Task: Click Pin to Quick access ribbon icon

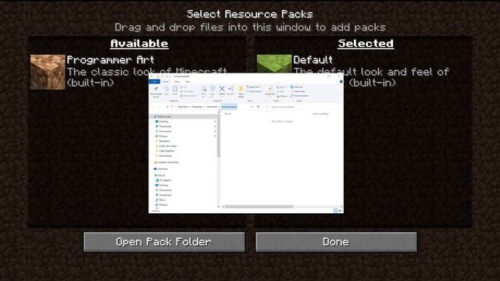Action: [156, 91]
